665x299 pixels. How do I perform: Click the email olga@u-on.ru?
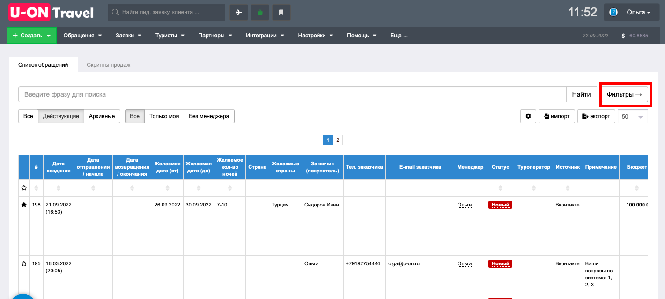tap(404, 263)
